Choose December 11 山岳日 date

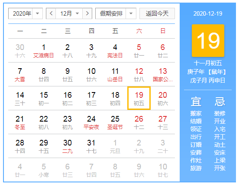click(115, 74)
